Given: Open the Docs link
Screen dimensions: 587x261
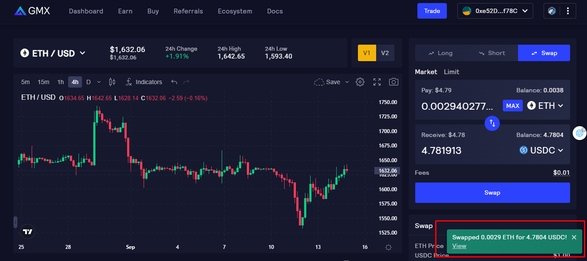Looking at the screenshot, I should [x=275, y=11].
